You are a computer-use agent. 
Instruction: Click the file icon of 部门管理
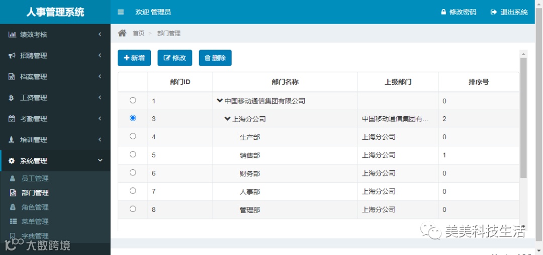(13, 193)
